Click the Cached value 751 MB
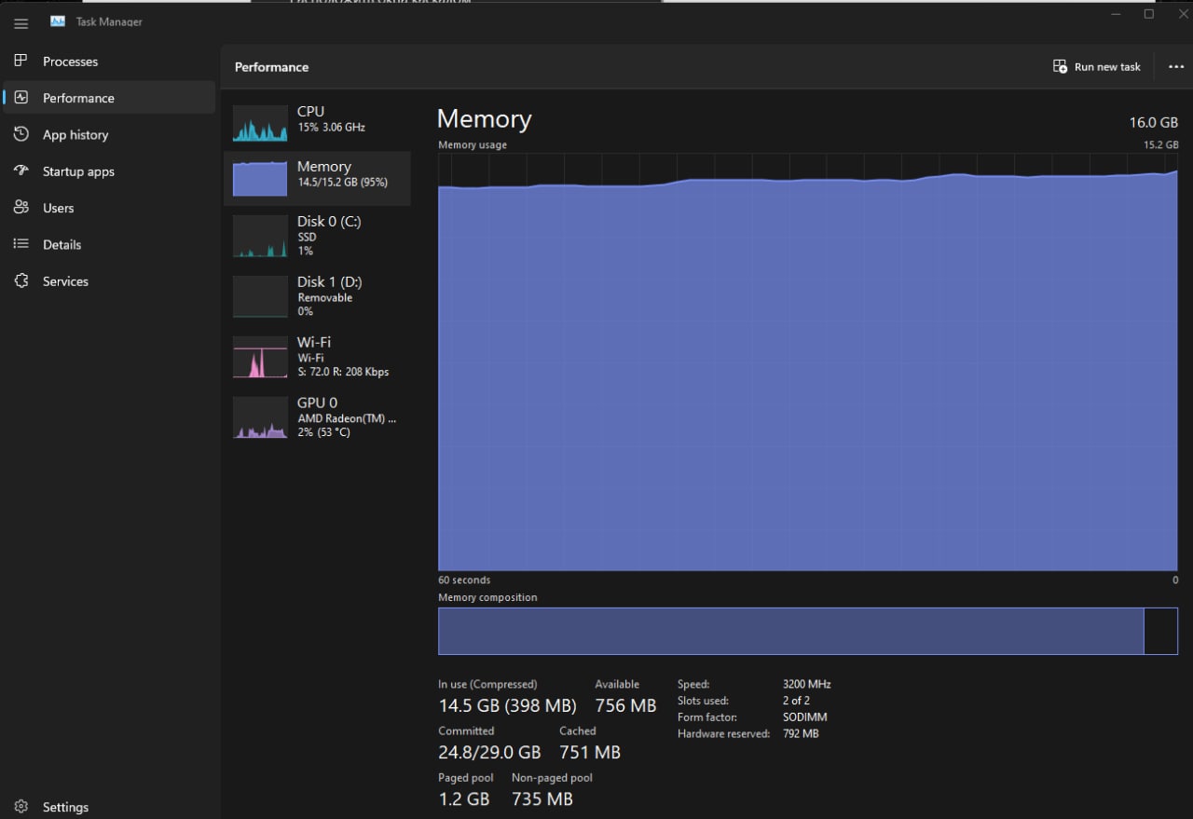The width and height of the screenshot is (1193, 819). 590,752
